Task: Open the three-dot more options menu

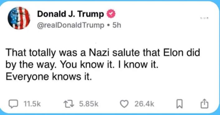Action: pos(205,18)
